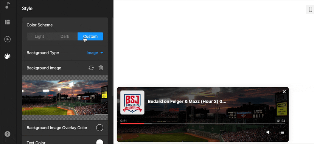Select the Custom color scheme
314x144 pixels.
click(x=90, y=36)
